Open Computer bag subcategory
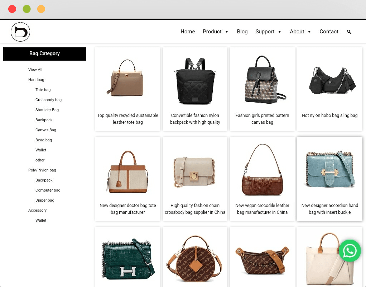 point(48,190)
